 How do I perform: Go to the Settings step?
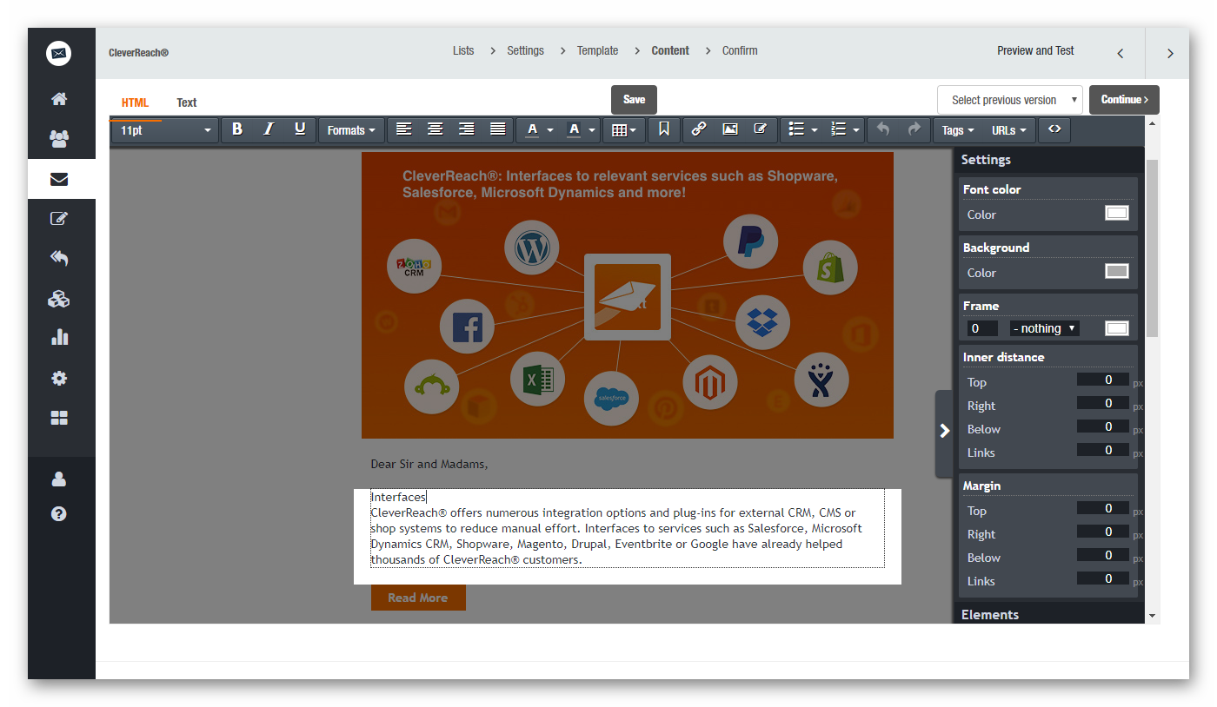[526, 50]
